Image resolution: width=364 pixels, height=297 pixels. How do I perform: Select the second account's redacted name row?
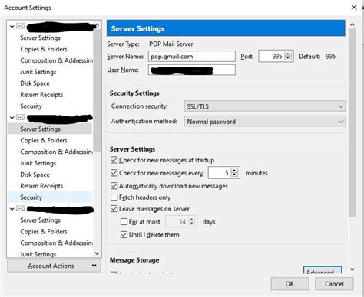[x=59, y=119]
